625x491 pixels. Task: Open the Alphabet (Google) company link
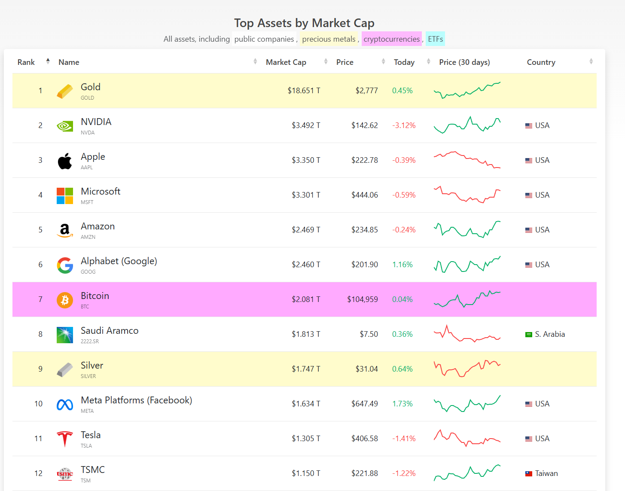119,261
